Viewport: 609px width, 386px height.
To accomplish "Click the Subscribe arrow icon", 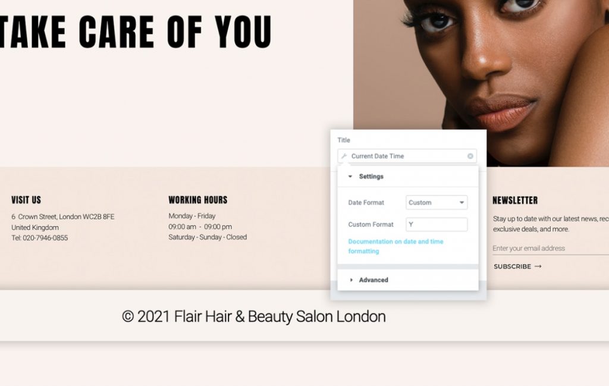I will click(x=538, y=266).
